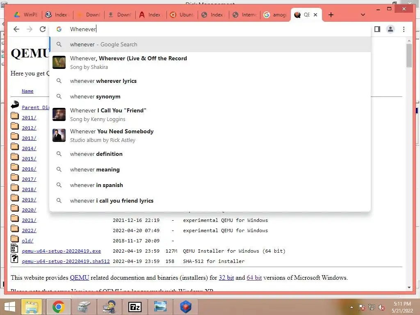Follow the QEMU link in the description text
This screenshot has width=420, height=315.
pyautogui.click(x=79, y=278)
